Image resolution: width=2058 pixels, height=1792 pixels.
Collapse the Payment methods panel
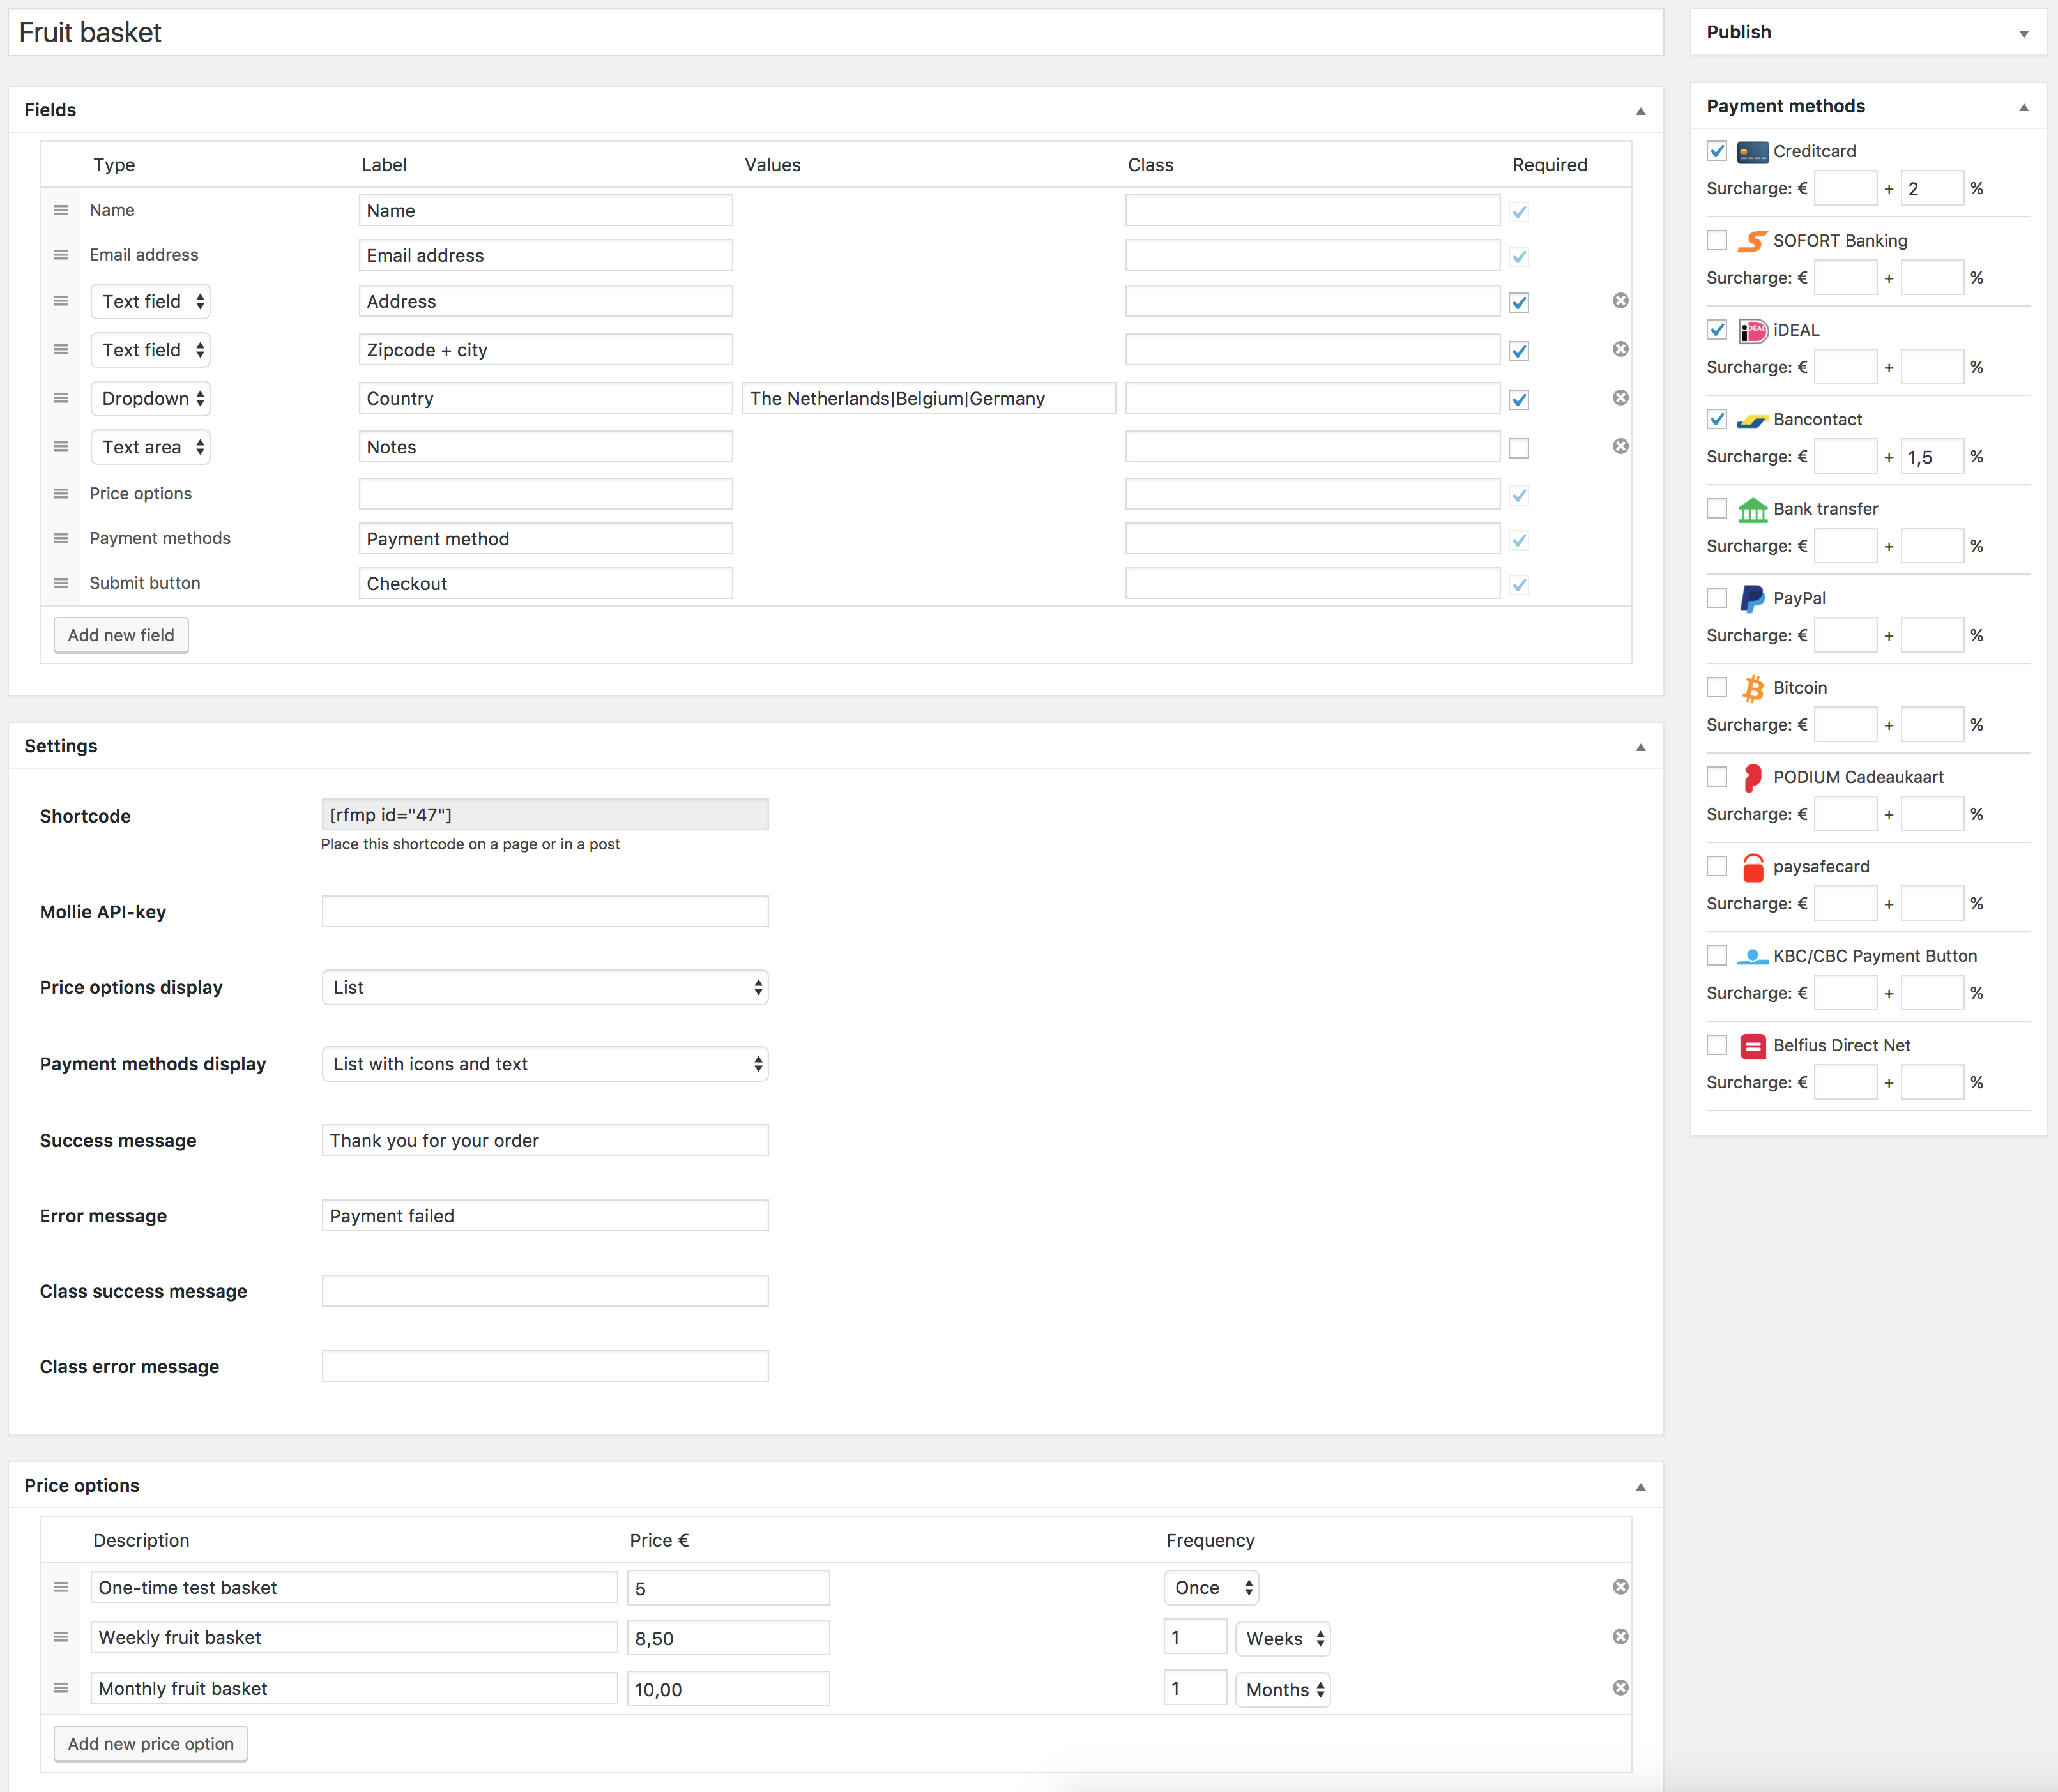click(2024, 107)
